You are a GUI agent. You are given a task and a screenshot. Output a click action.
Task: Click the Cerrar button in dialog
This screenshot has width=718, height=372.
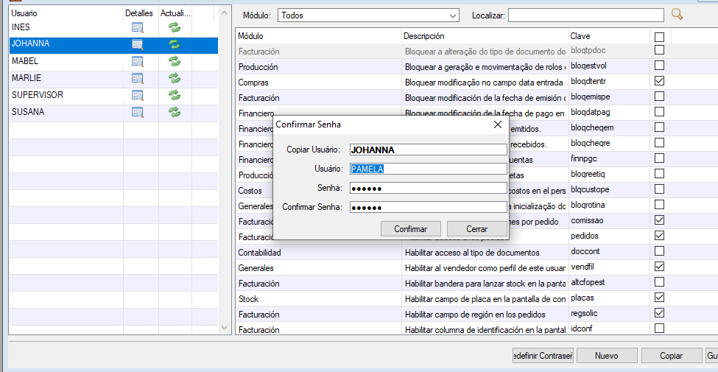(476, 229)
